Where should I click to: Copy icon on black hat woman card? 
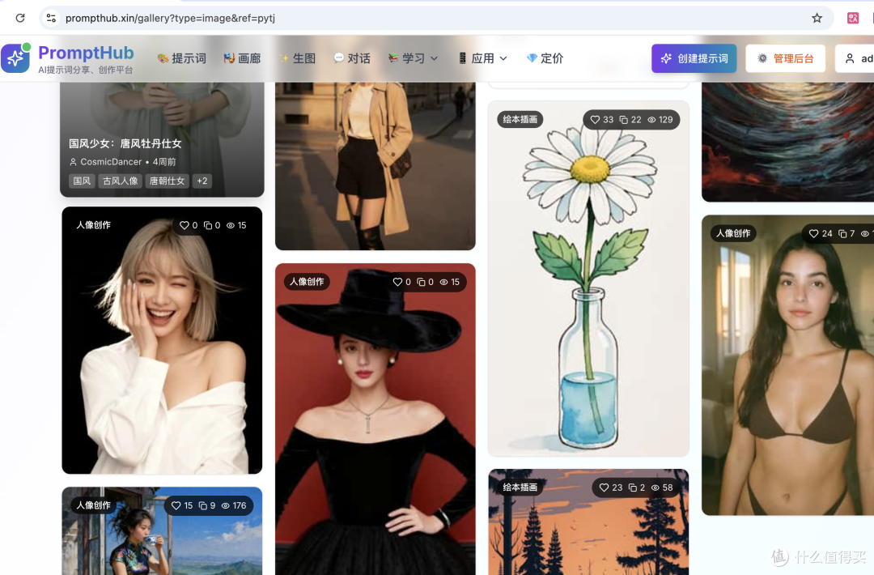pos(422,282)
